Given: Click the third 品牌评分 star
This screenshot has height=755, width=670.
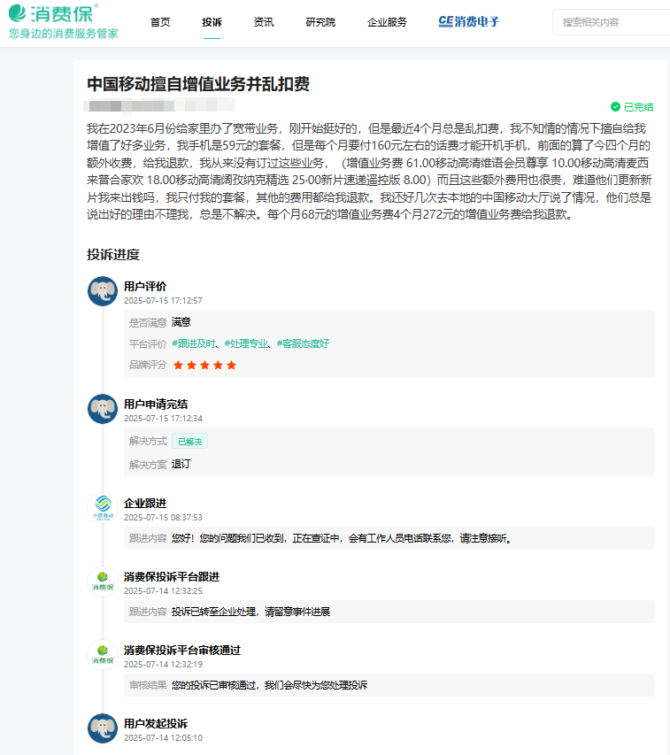Looking at the screenshot, I should pos(204,365).
